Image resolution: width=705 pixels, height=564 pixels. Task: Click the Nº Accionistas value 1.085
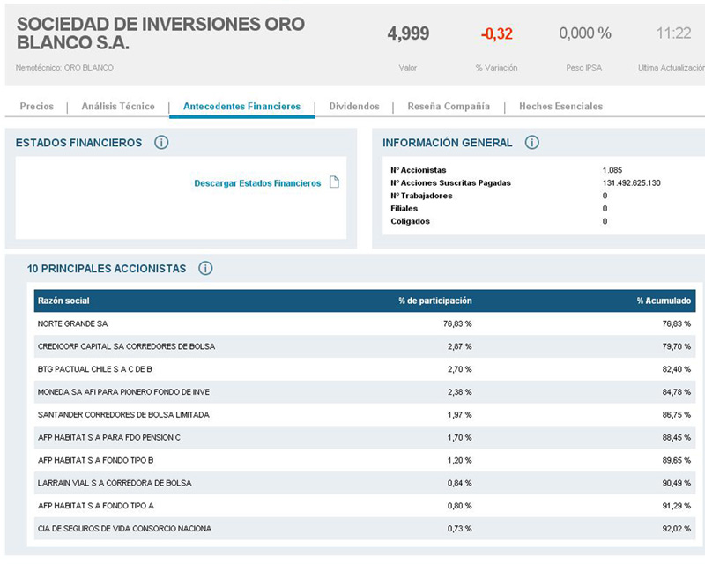click(612, 170)
